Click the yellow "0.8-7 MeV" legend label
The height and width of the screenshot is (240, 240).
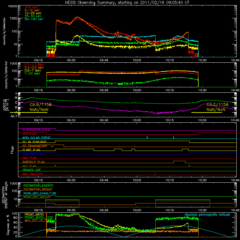[x=33, y=70]
